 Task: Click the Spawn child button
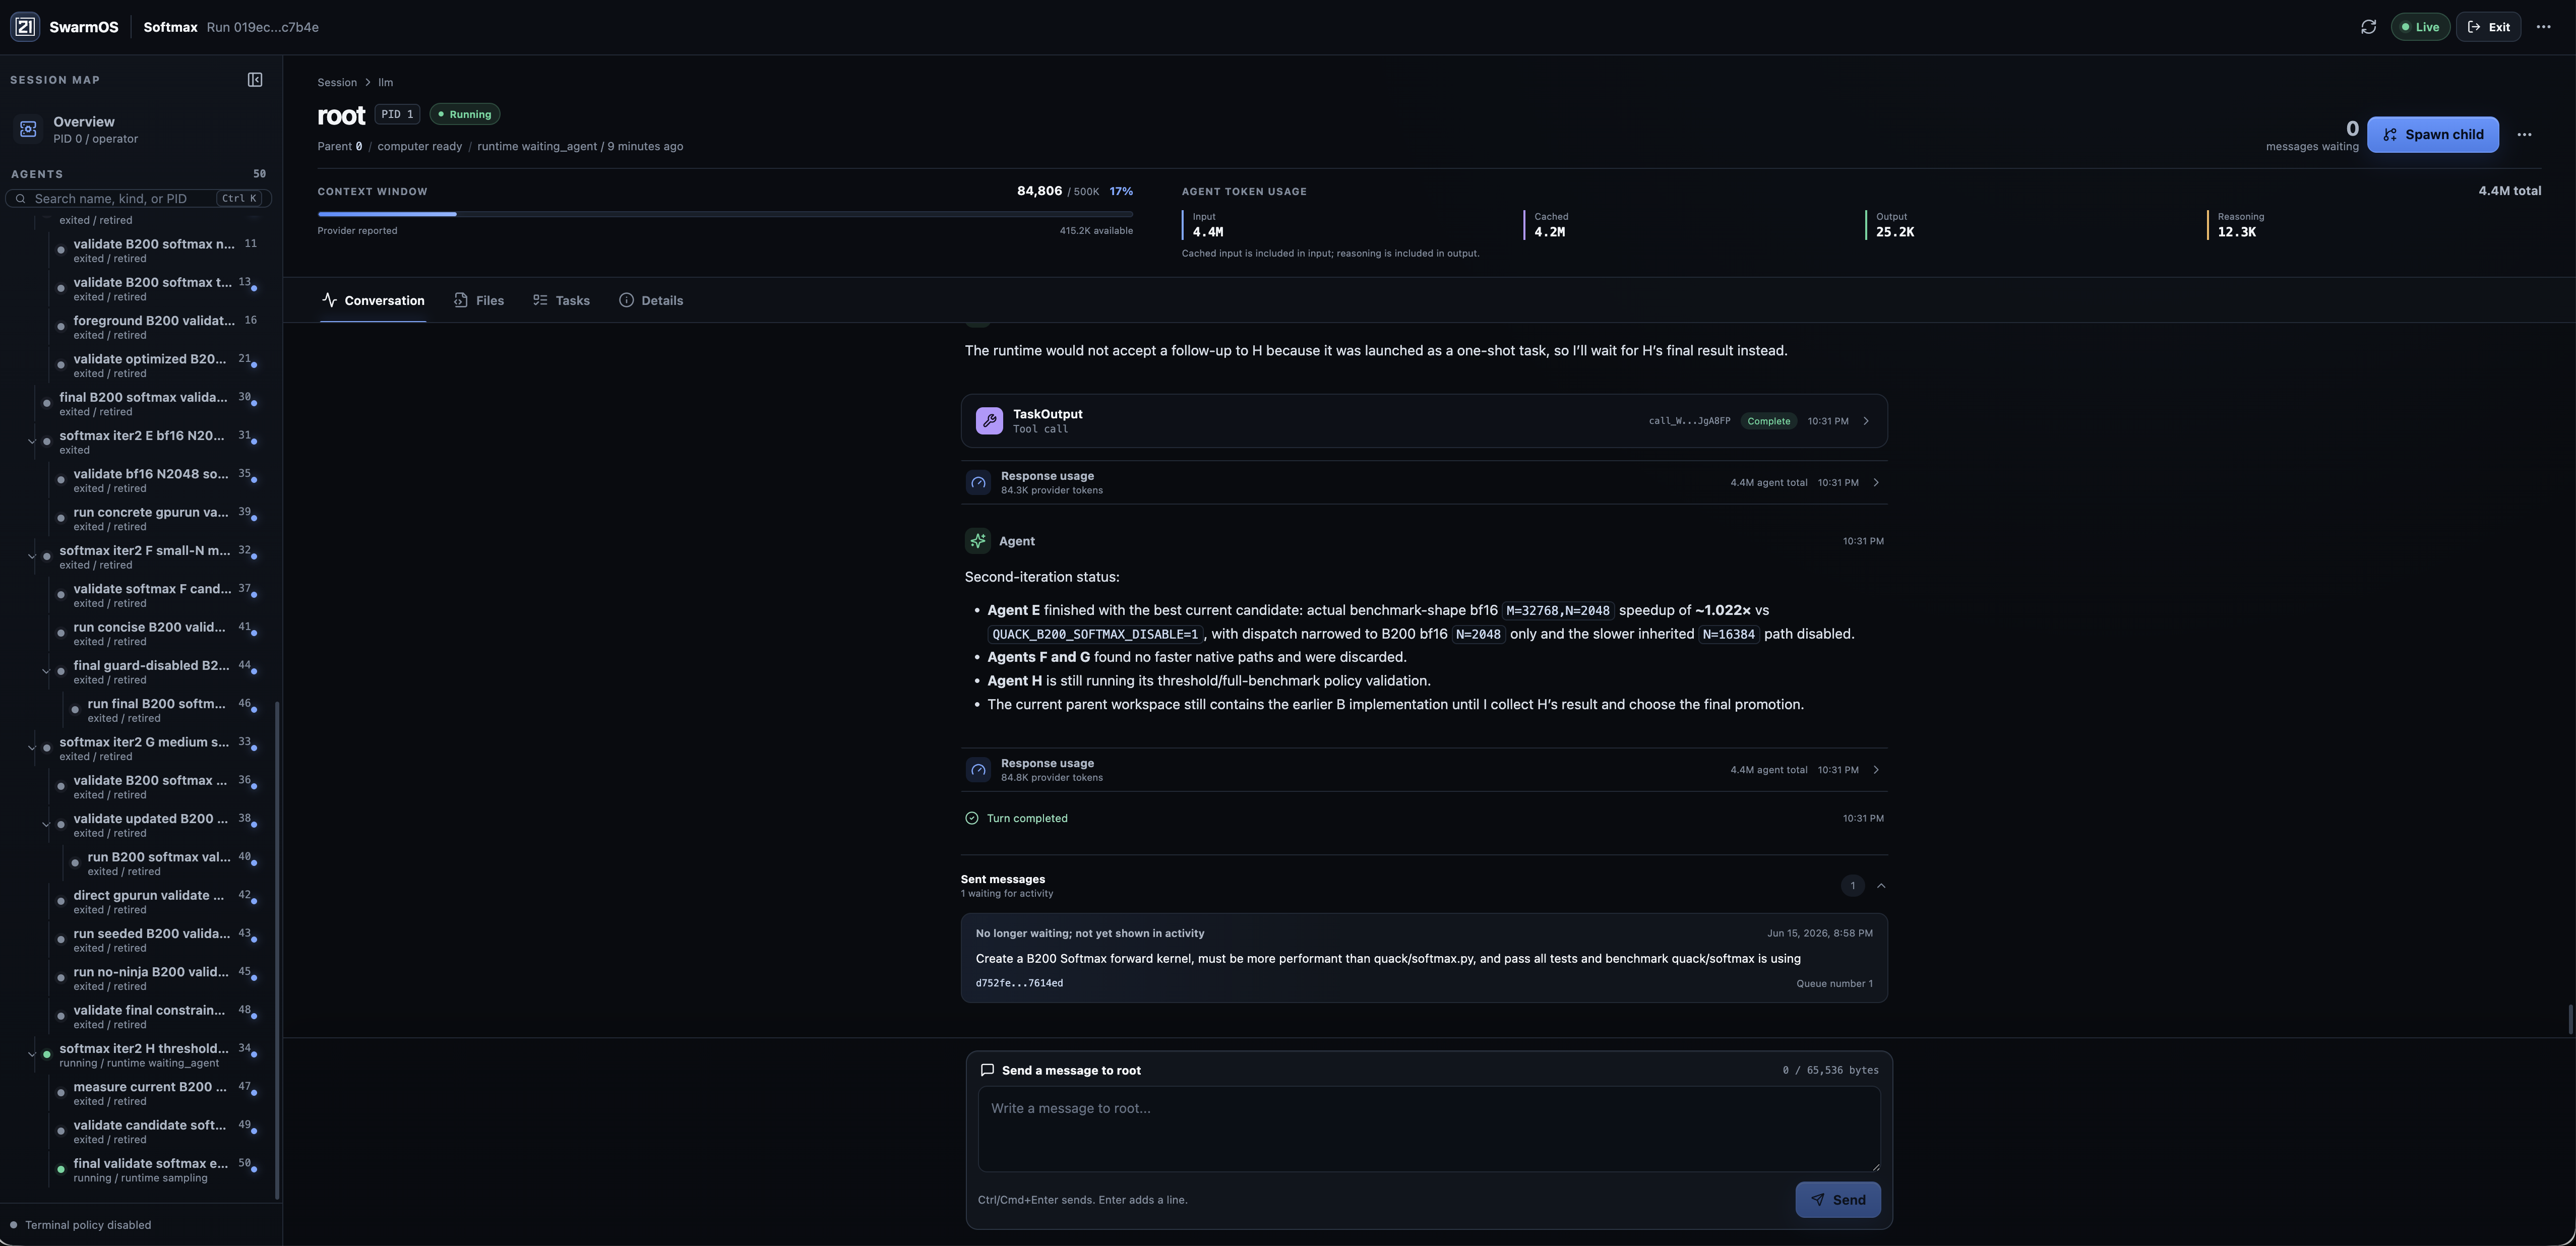(x=2433, y=134)
